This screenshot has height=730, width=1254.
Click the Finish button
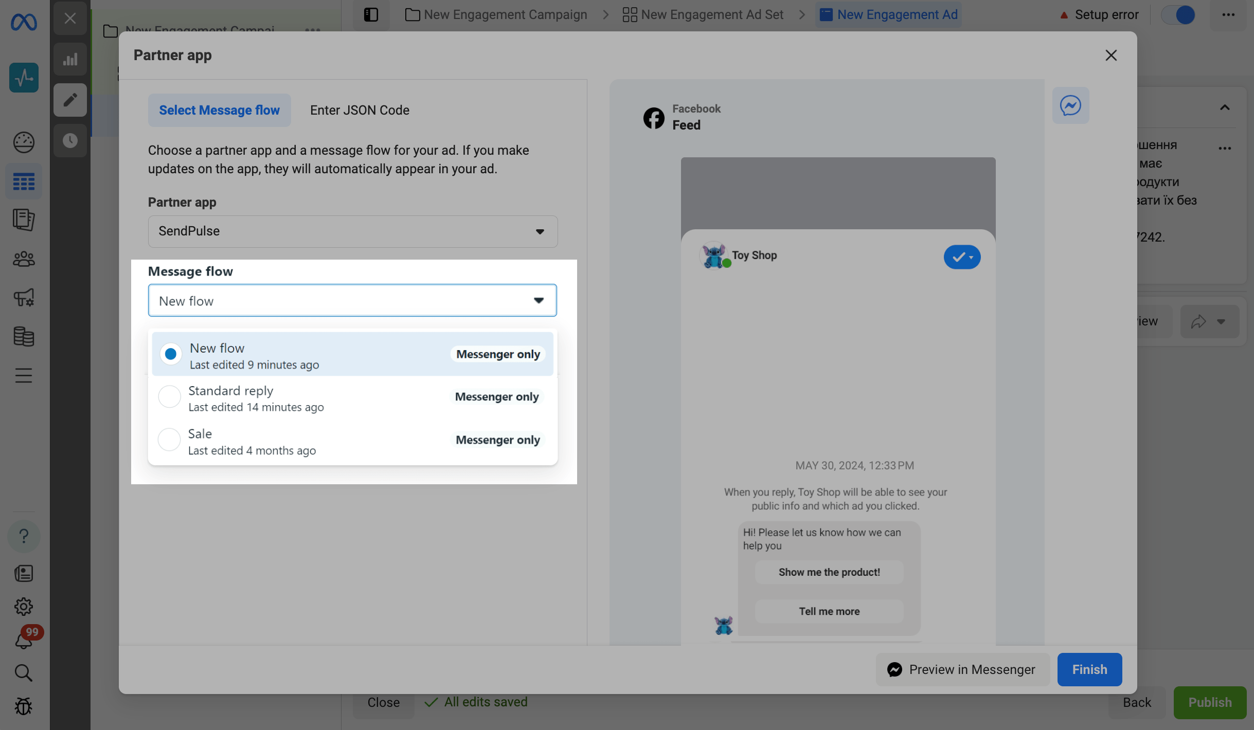pyautogui.click(x=1089, y=669)
